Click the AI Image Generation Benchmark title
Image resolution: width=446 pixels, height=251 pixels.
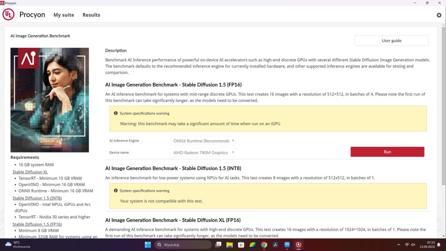(40, 36)
